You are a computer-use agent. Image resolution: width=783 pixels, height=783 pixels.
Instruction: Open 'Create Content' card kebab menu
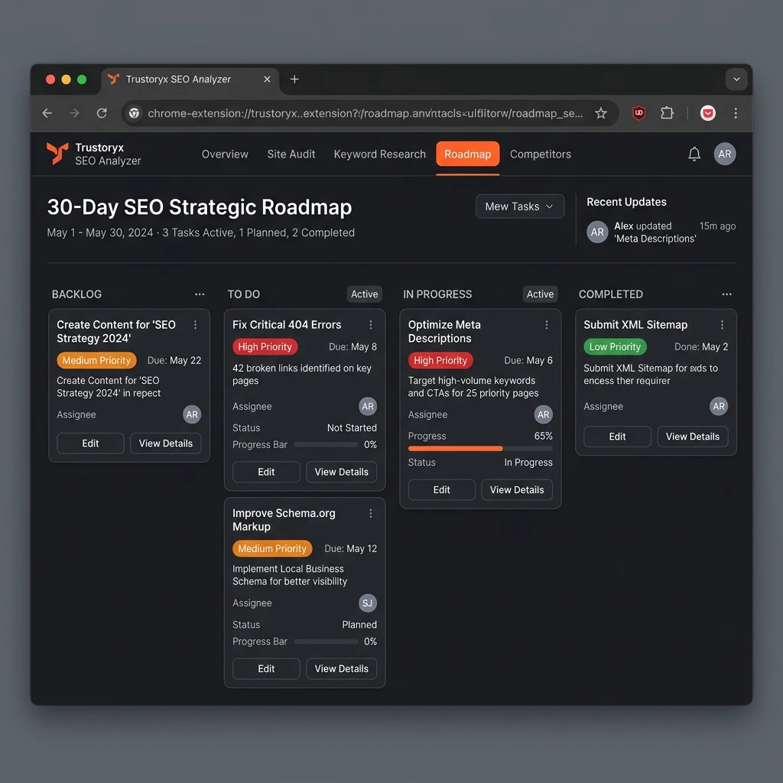pyautogui.click(x=195, y=325)
